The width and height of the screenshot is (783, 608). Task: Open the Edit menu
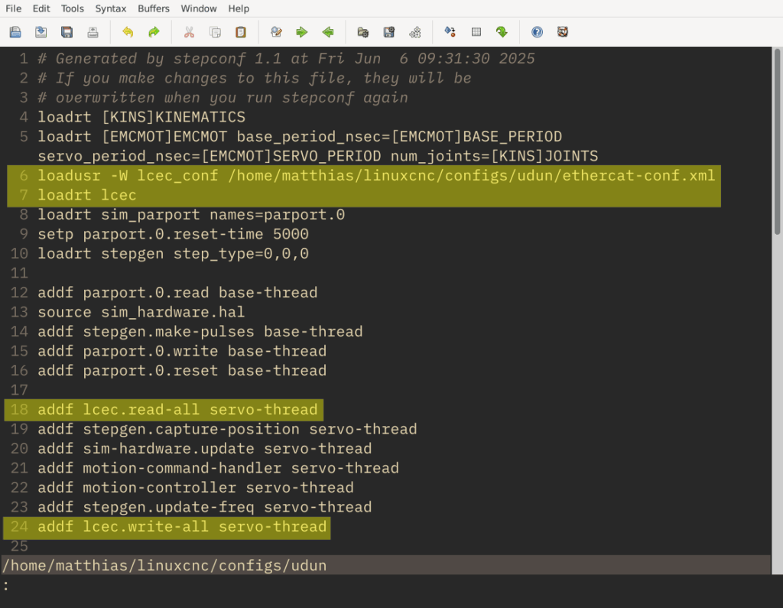pyautogui.click(x=41, y=8)
